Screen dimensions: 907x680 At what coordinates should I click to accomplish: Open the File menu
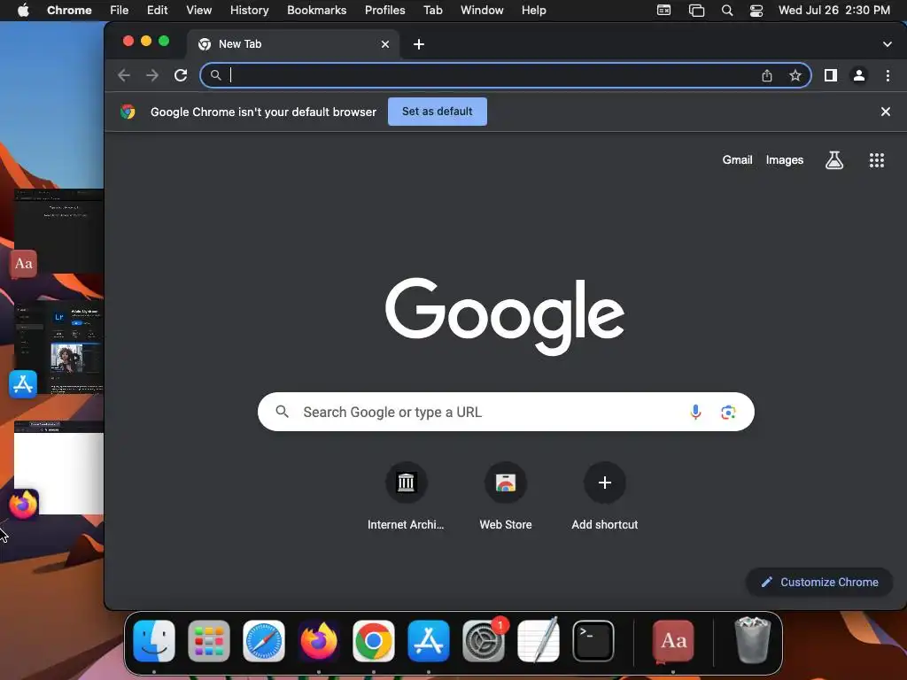pos(120,11)
